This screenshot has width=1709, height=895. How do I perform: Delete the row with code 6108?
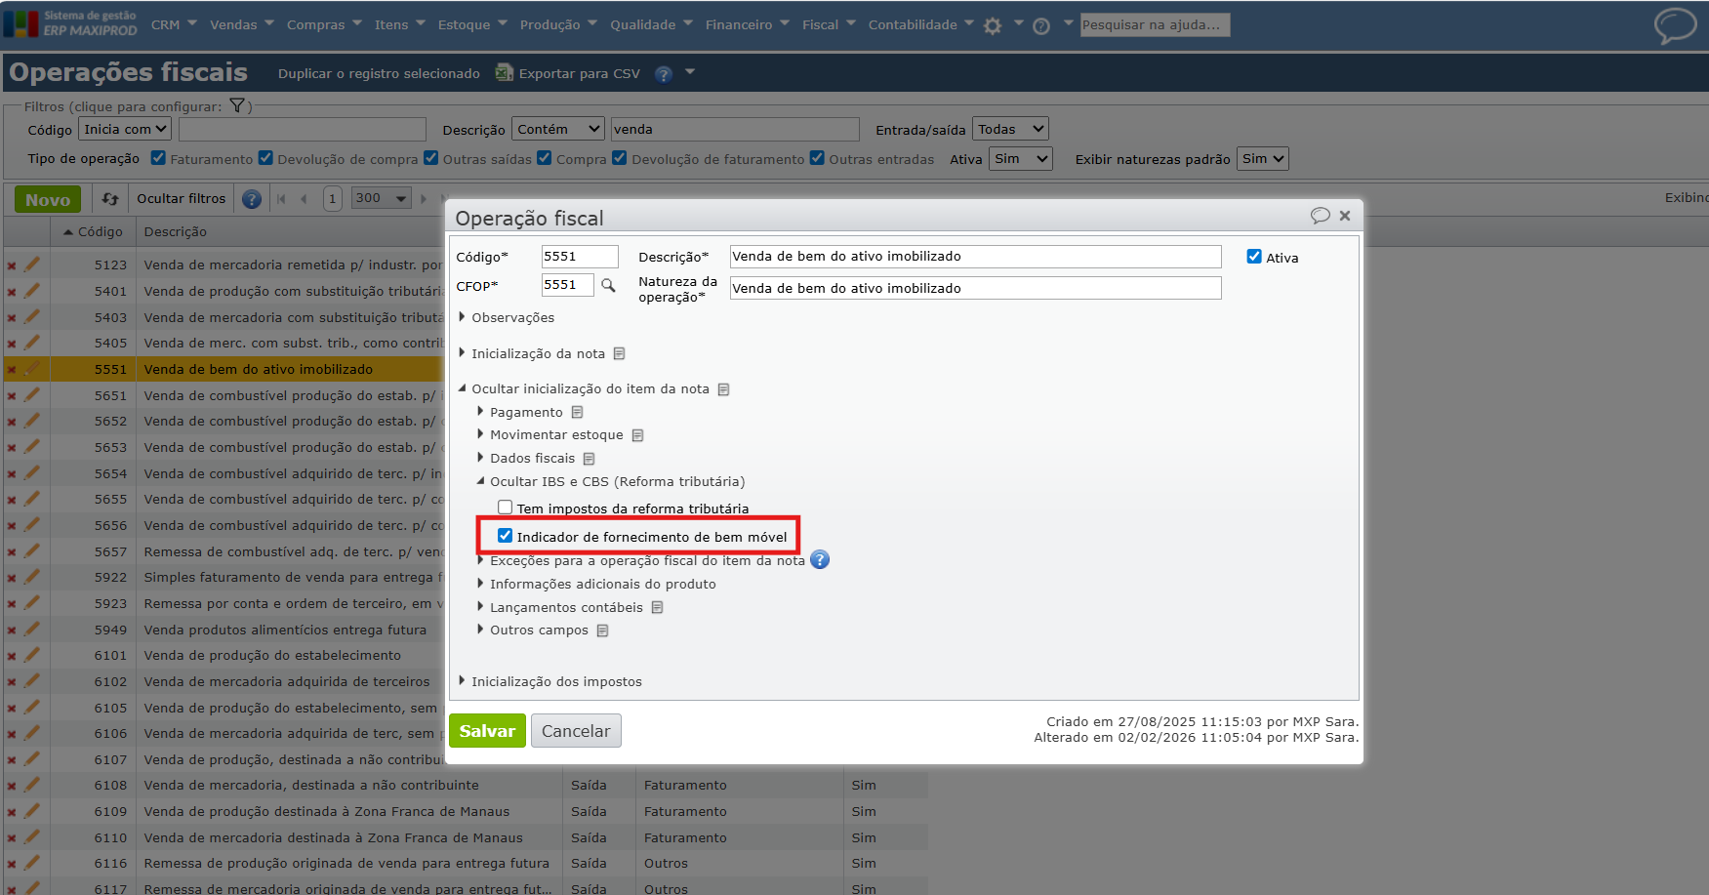(12, 786)
